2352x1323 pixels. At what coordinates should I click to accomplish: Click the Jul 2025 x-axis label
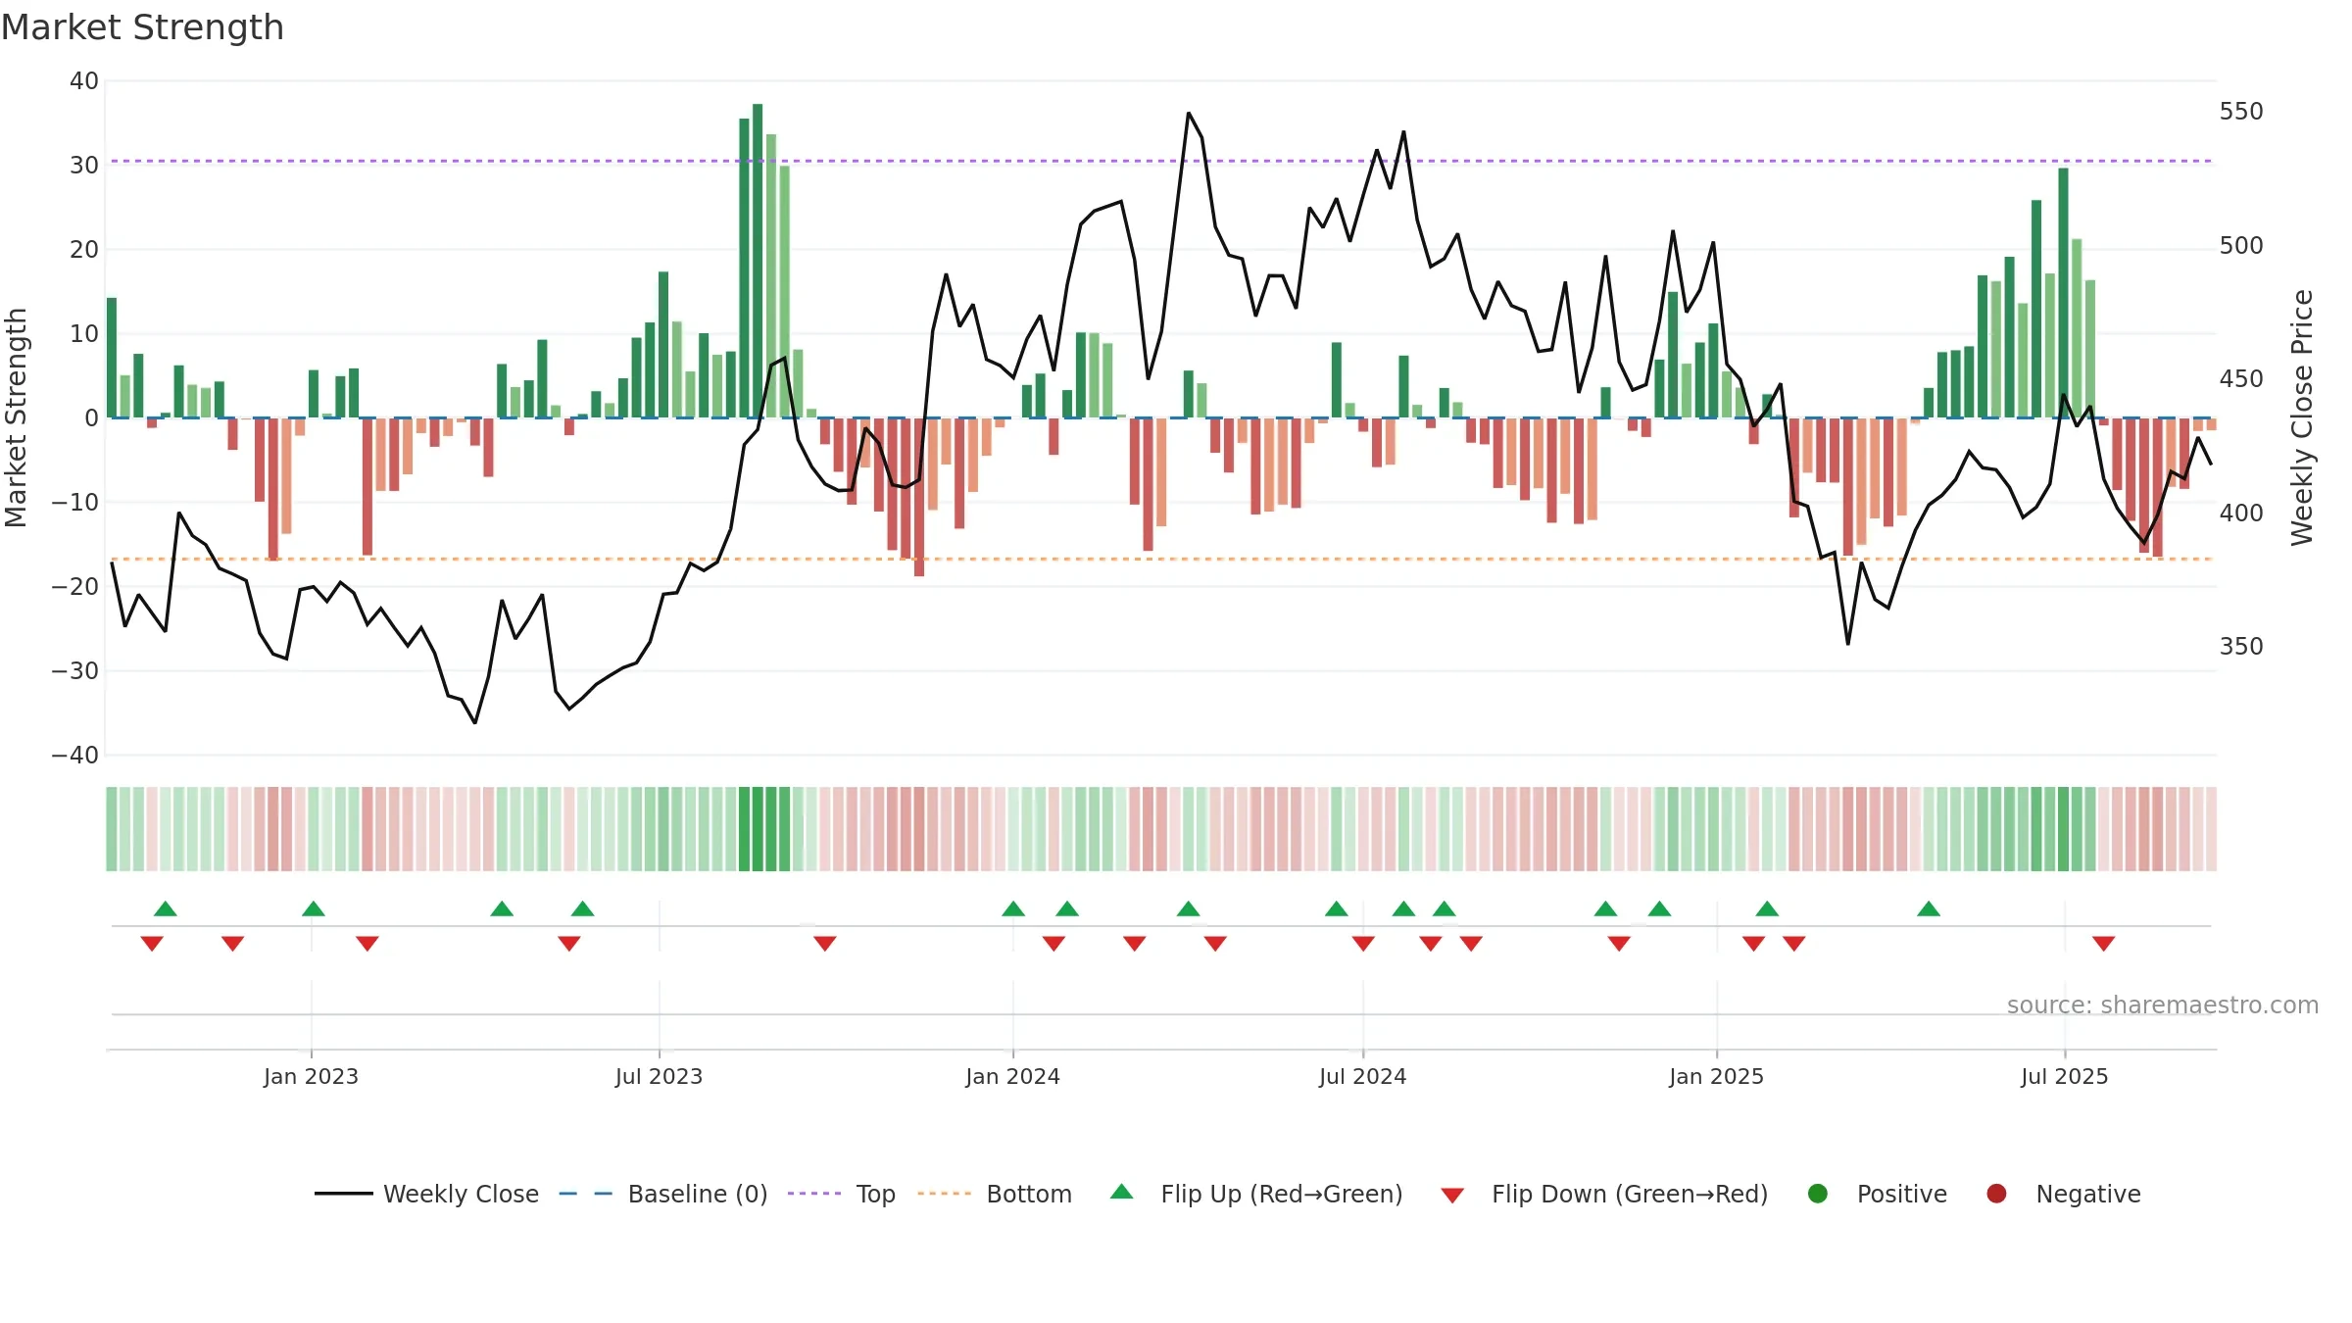click(2064, 1077)
